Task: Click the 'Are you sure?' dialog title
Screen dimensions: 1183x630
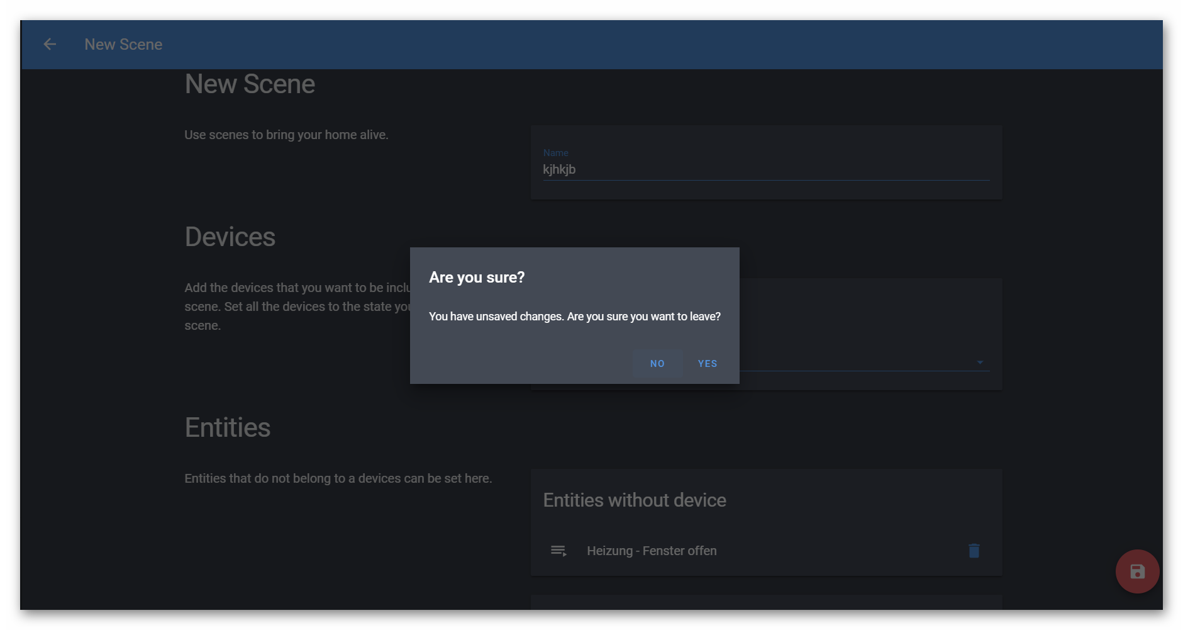Action: [x=477, y=278]
